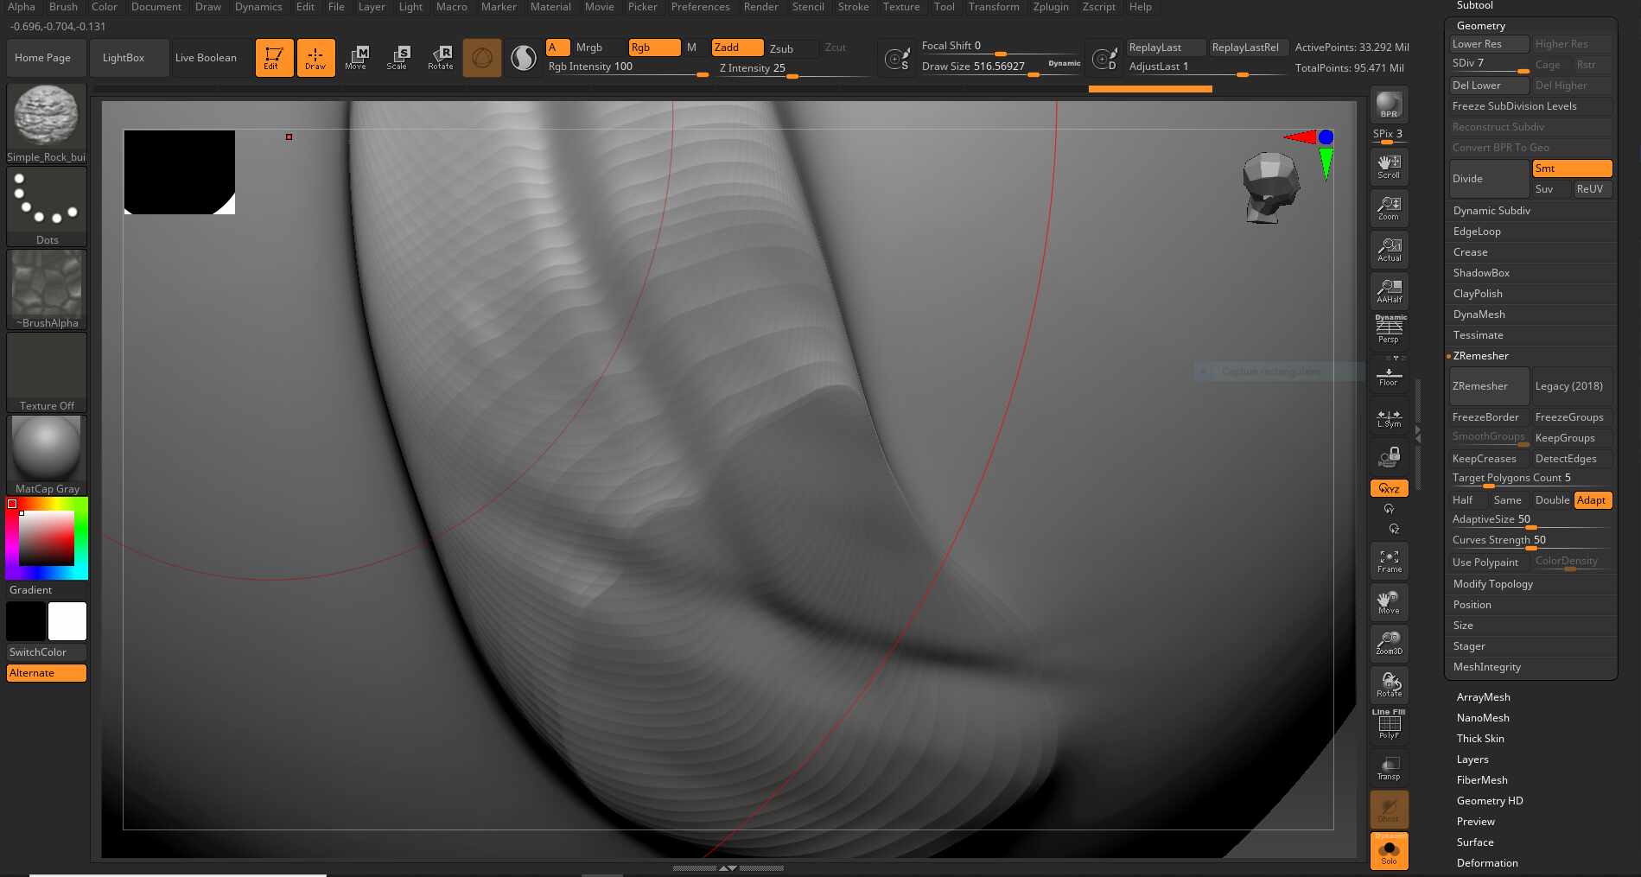Open the Zplugin menu
Viewport: 1641px width, 877px height.
(1050, 7)
